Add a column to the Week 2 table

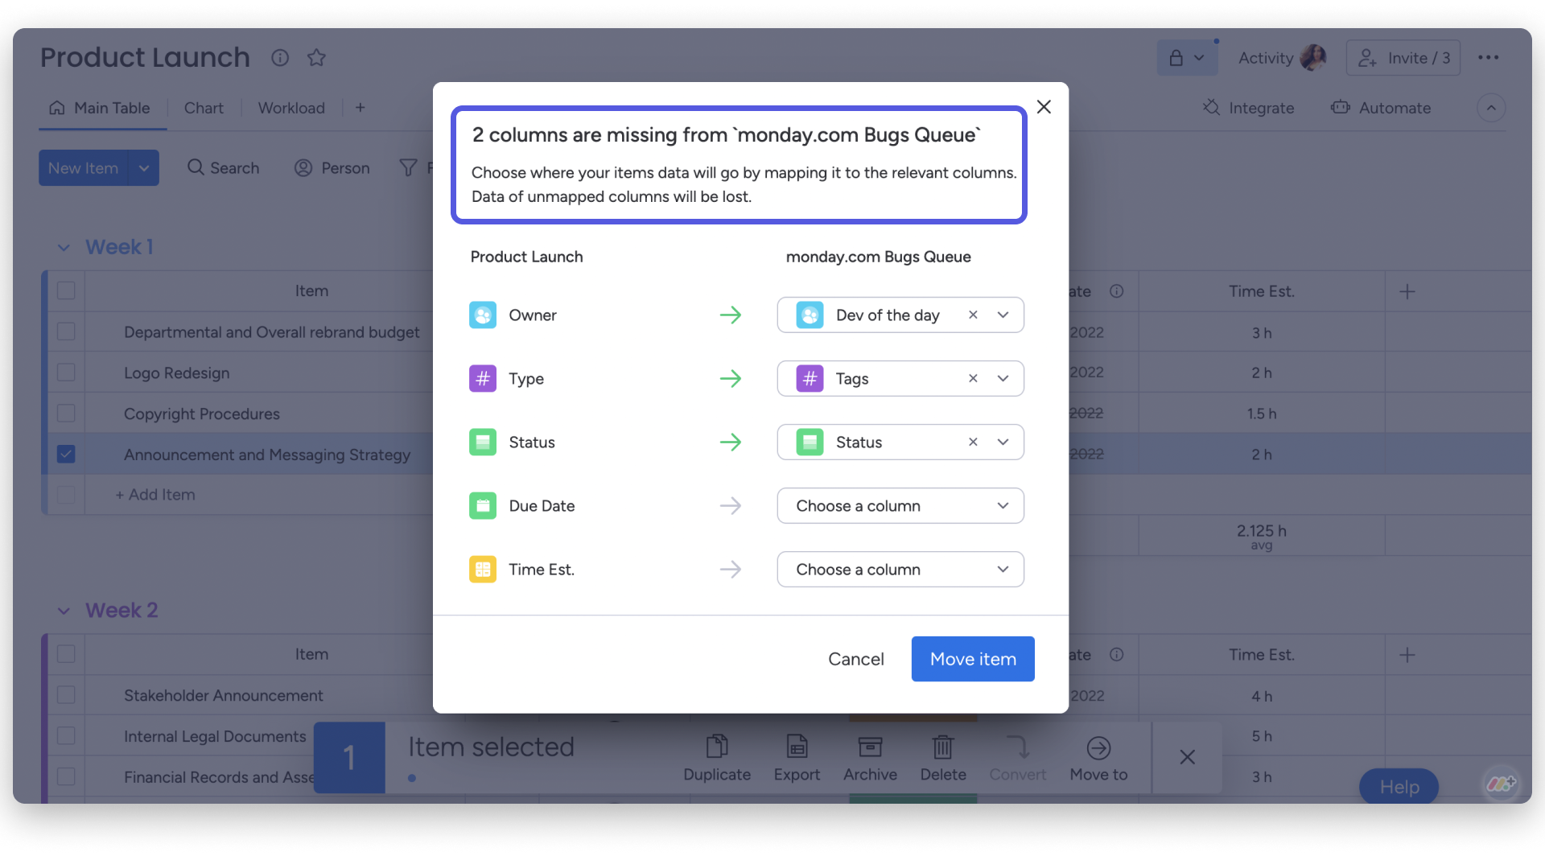coord(1407,656)
